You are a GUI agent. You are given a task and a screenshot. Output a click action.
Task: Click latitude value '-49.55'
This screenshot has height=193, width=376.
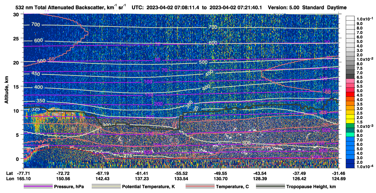click(220, 173)
